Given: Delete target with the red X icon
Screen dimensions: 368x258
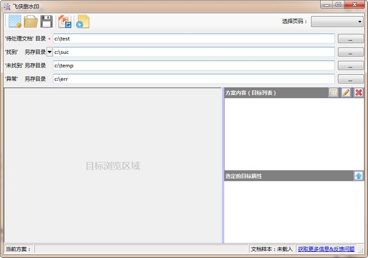Looking at the screenshot, I should tap(358, 93).
